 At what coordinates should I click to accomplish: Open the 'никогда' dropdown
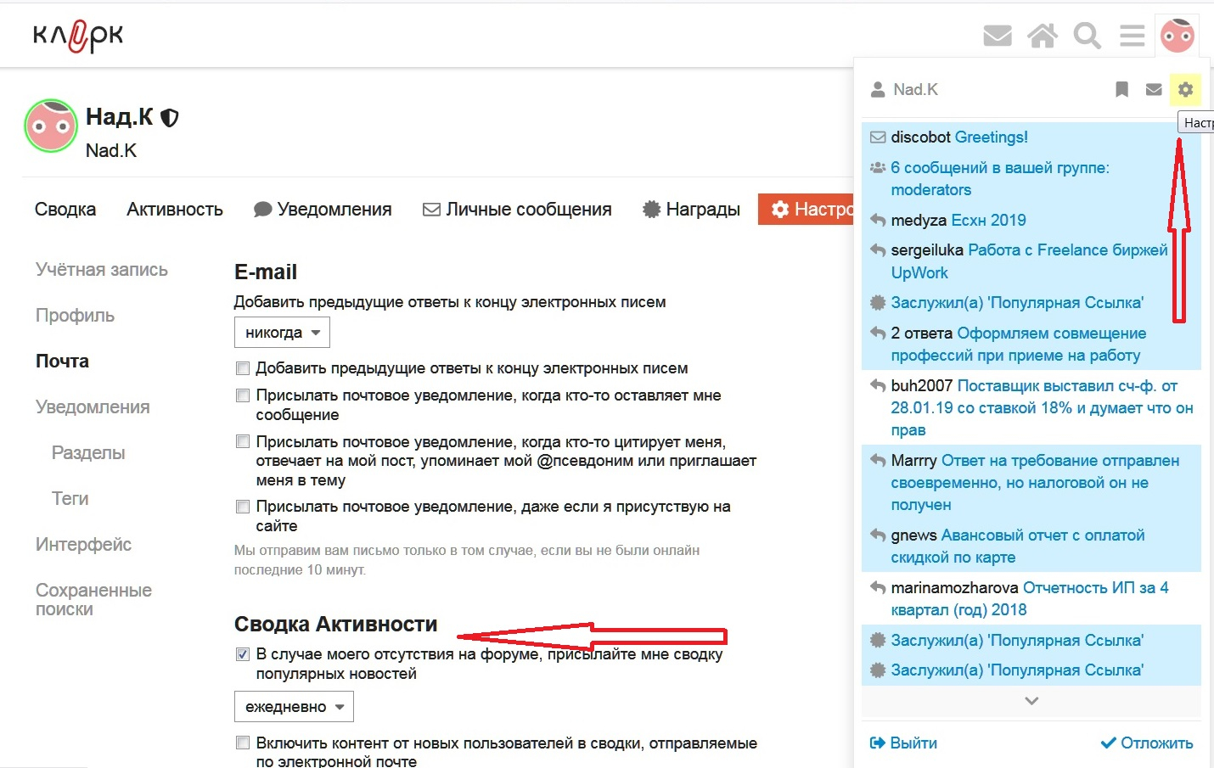[x=282, y=333]
